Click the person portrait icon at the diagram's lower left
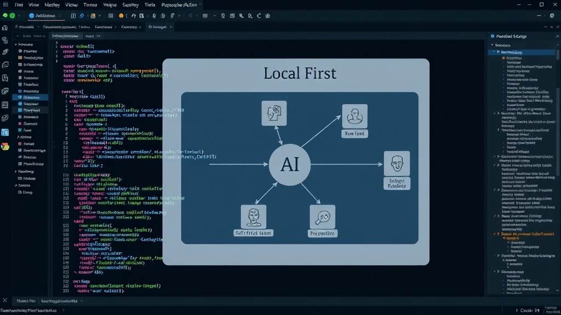 tap(253, 217)
